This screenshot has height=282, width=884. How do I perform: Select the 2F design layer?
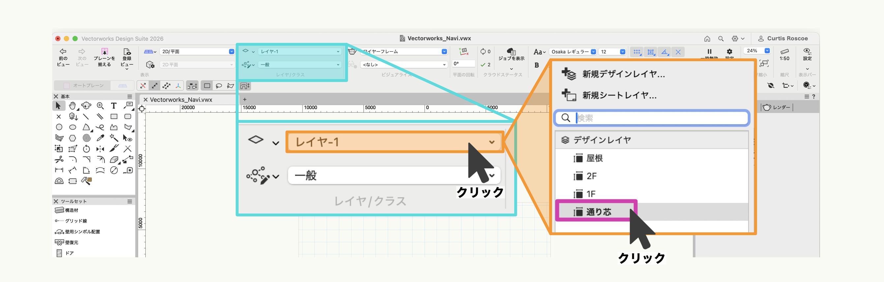click(x=591, y=176)
